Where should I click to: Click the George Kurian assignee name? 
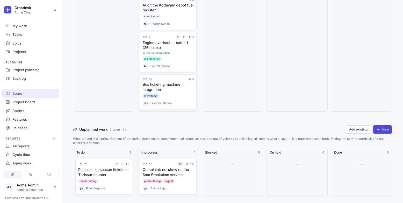pyautogui.click(x=160, y=24)
